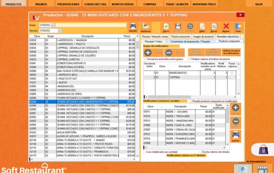The image size is (274, 173).
Task: Click the Buscar magnifier icon
Action: tap(214, 27)
